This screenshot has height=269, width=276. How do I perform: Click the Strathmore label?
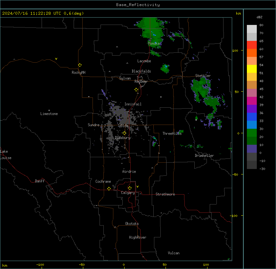165,194
